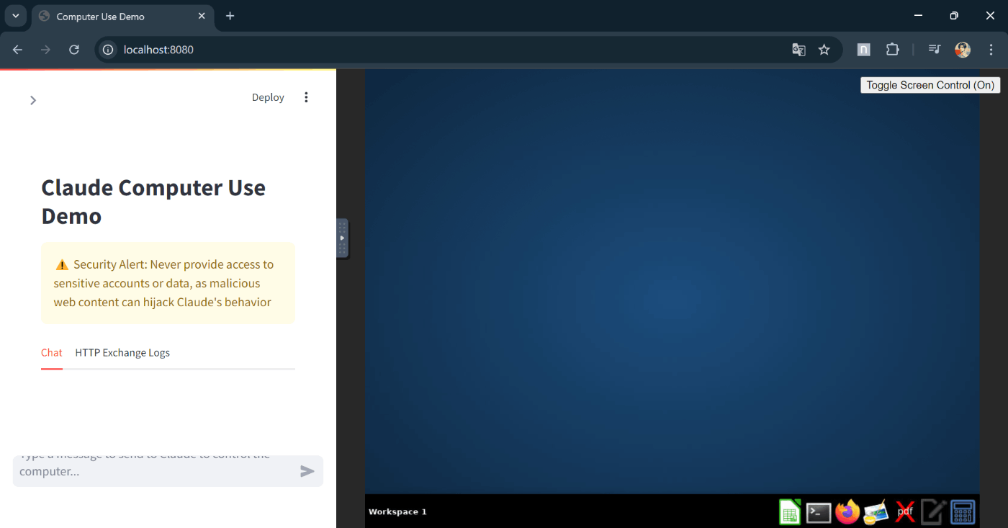The image size is (1008, 528).
Task: Open the image paint app icon
Action: coord(876,512)
